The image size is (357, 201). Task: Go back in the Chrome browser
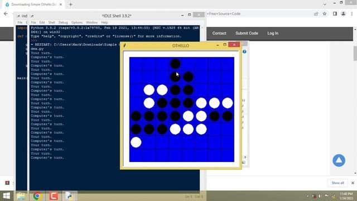pyautogui.click(x=6, y=13)
